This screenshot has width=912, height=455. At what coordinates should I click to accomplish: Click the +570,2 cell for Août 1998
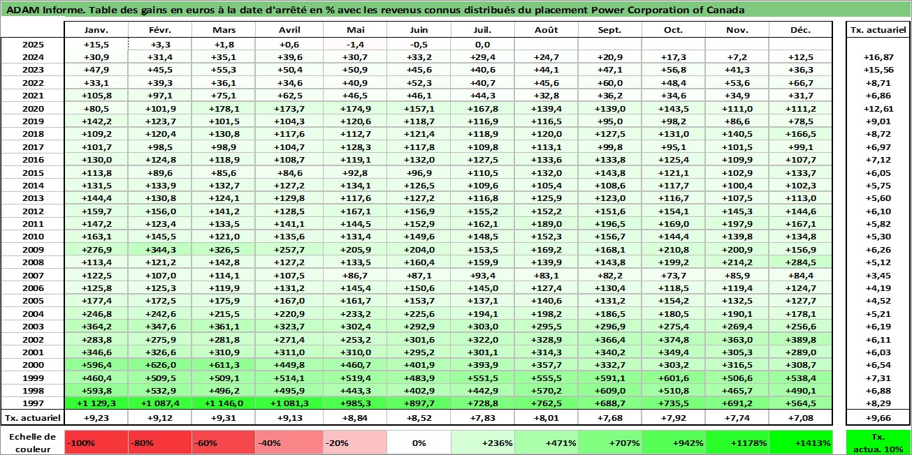(547, 391)
